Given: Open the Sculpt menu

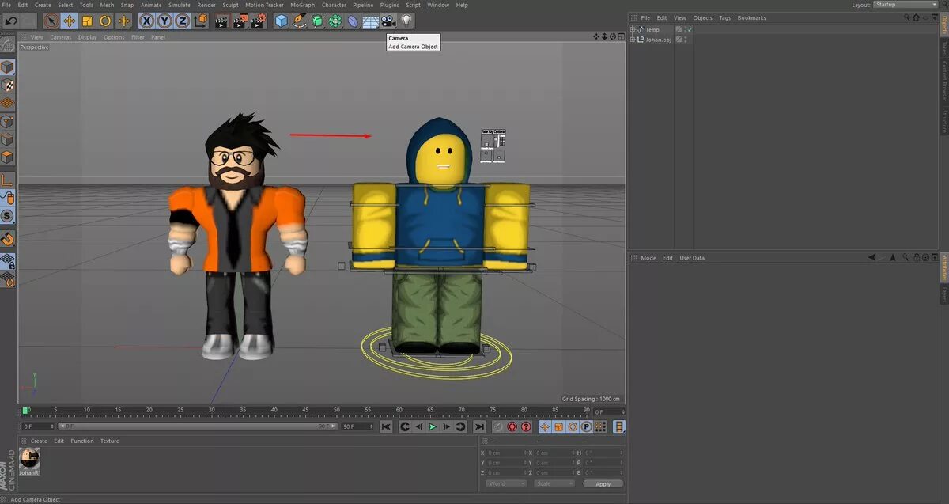Looking at the screenshot, I should (230, 5).
